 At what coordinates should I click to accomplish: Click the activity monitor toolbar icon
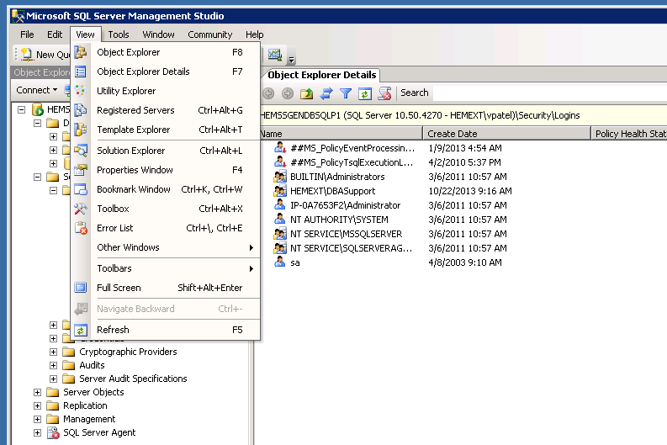[275, 55]
